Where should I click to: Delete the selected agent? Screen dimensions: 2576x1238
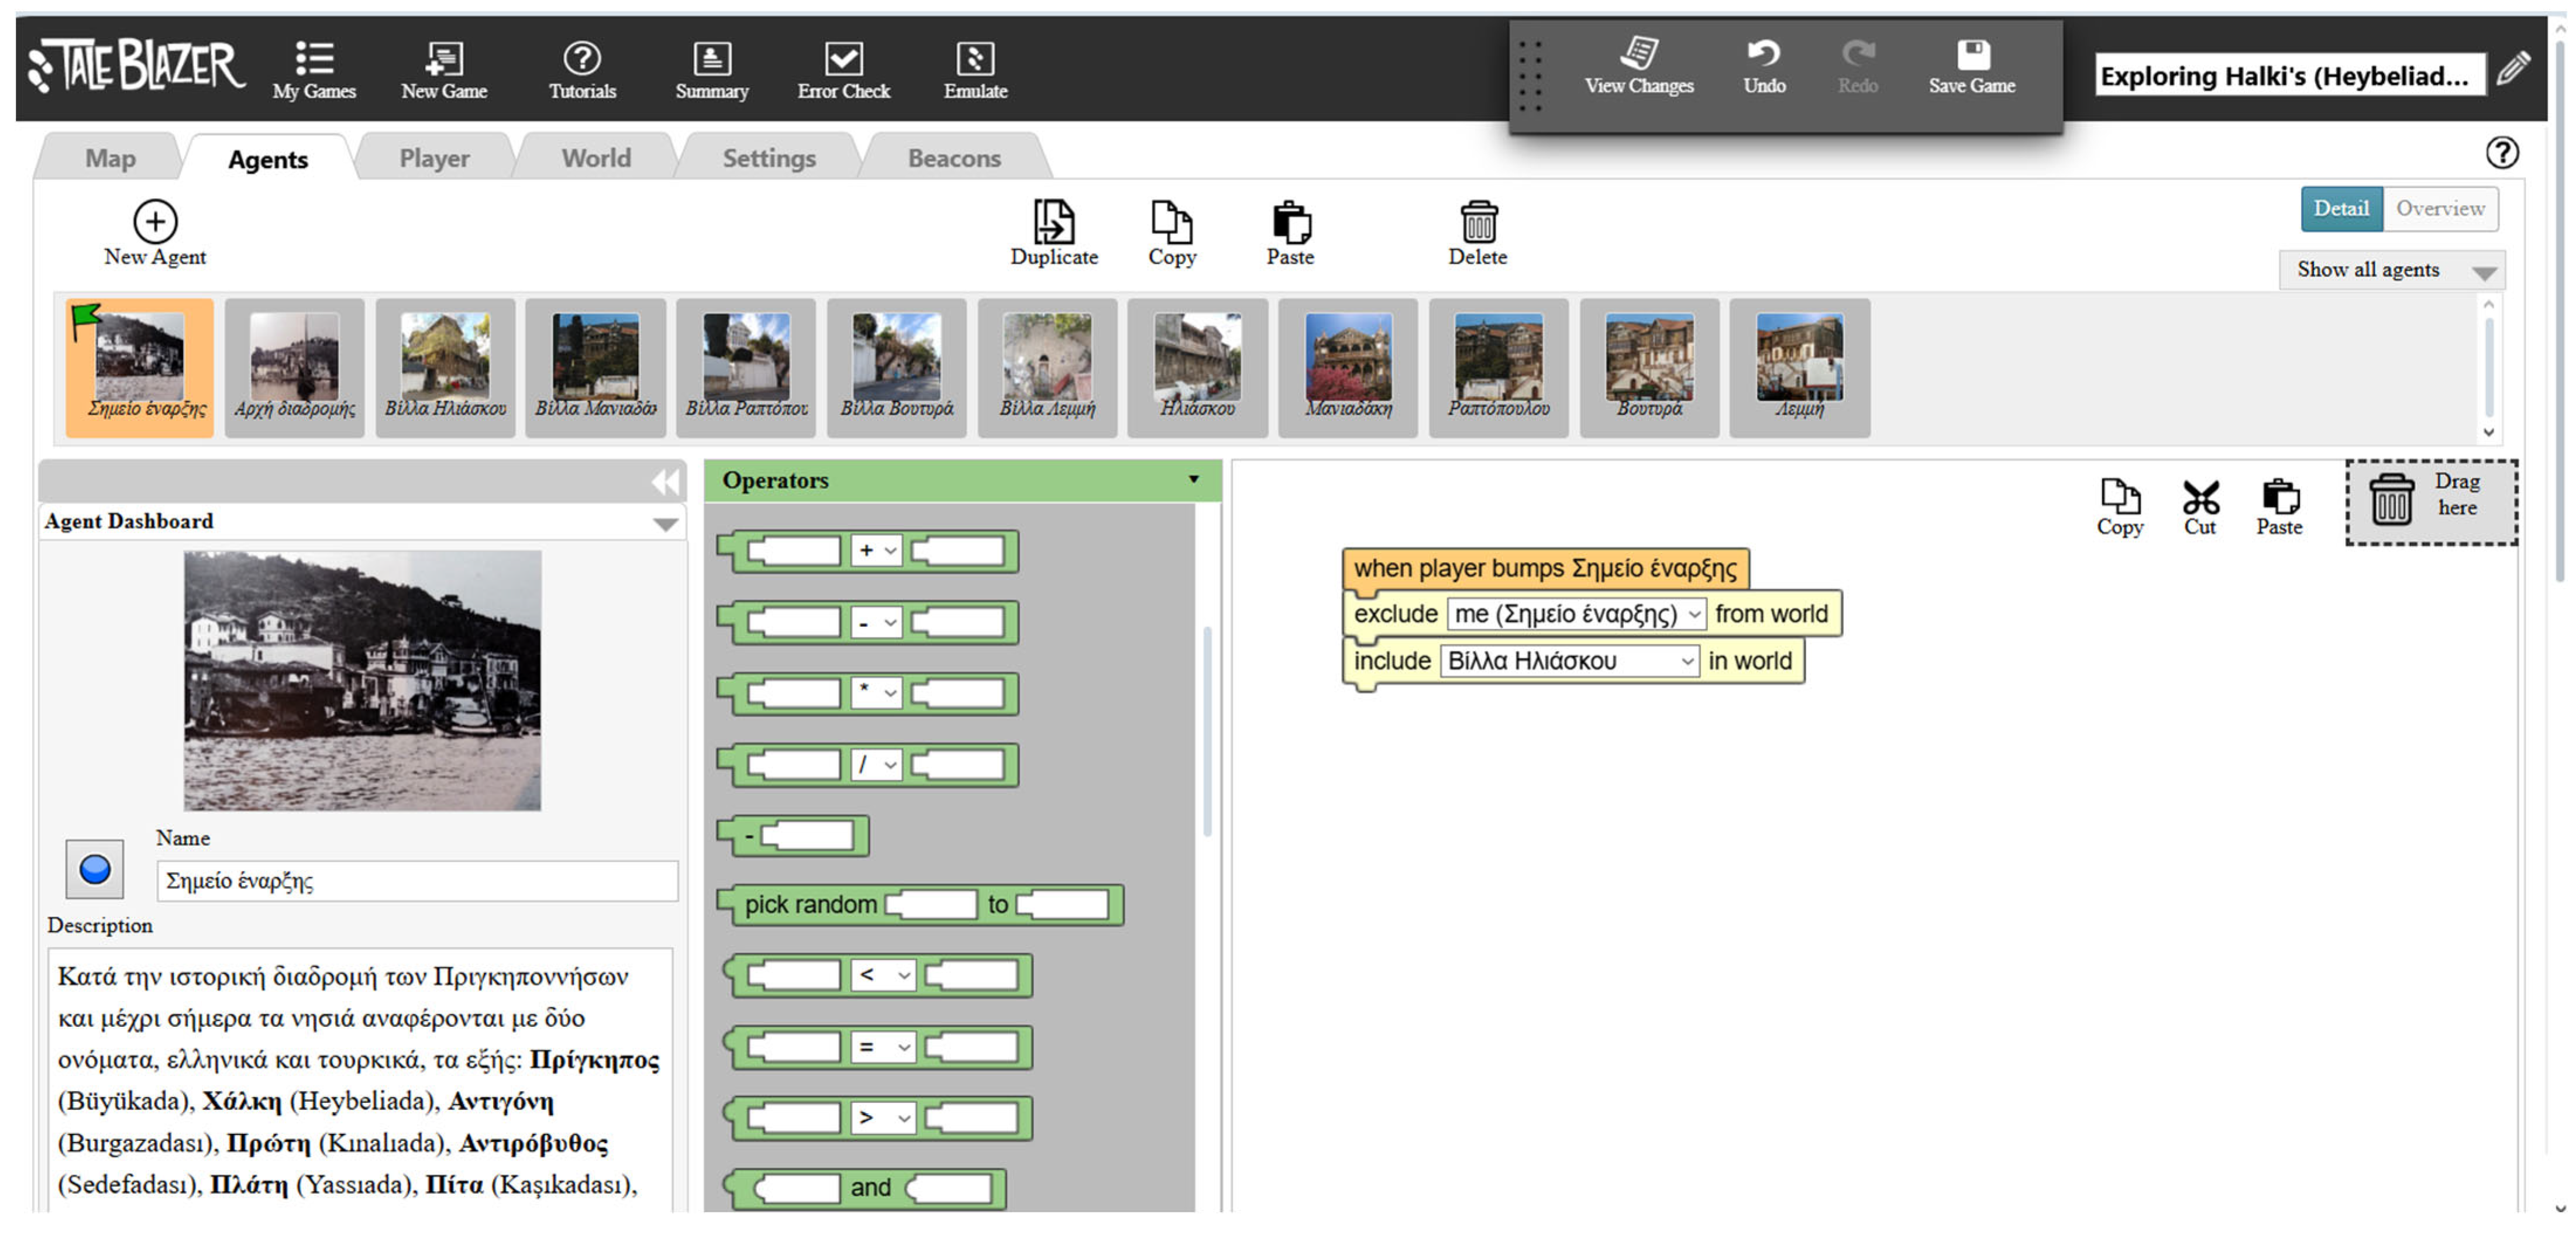click(x=1477, y=234)
